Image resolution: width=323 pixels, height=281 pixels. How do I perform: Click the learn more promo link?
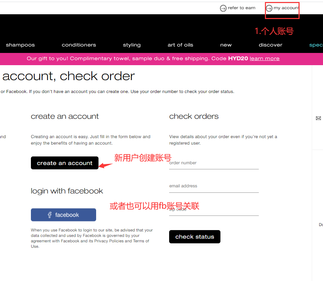(265, 58)
